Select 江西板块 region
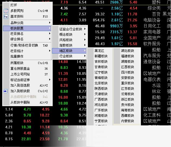 127,67
